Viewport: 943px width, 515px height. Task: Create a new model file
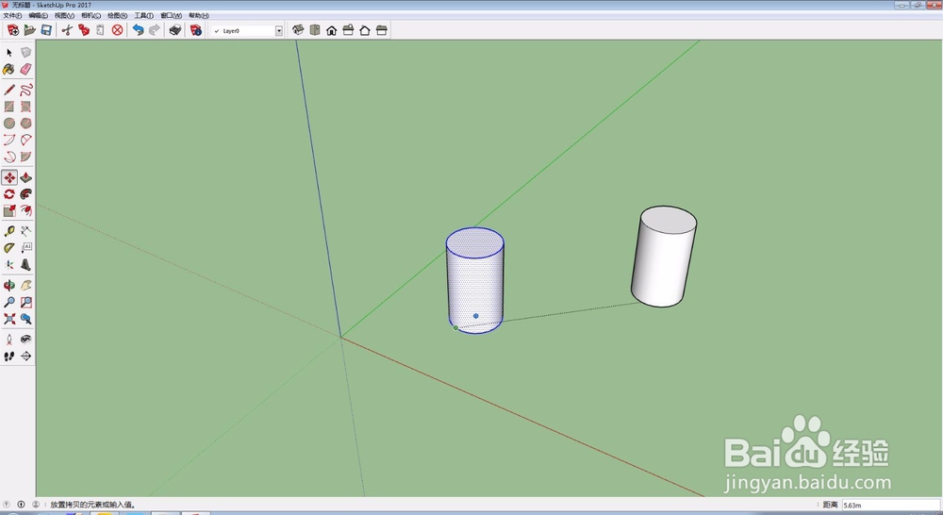[x=12, y=30]
